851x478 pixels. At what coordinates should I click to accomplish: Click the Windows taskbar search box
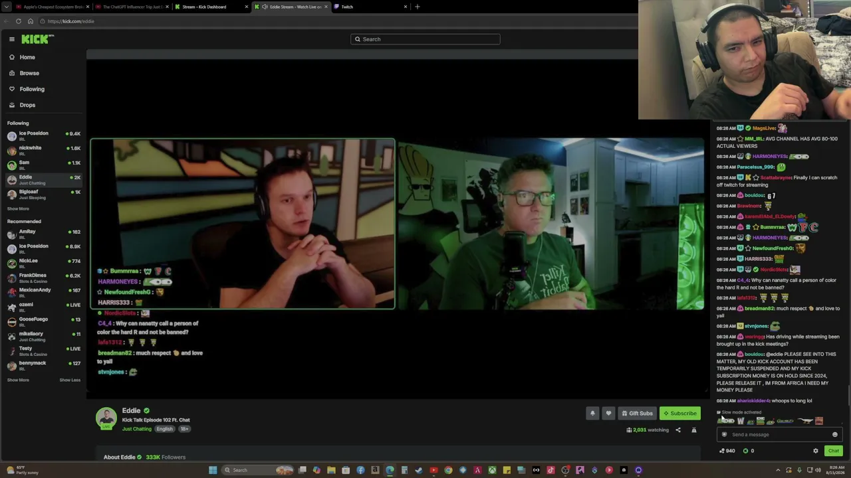click(258, 470)
